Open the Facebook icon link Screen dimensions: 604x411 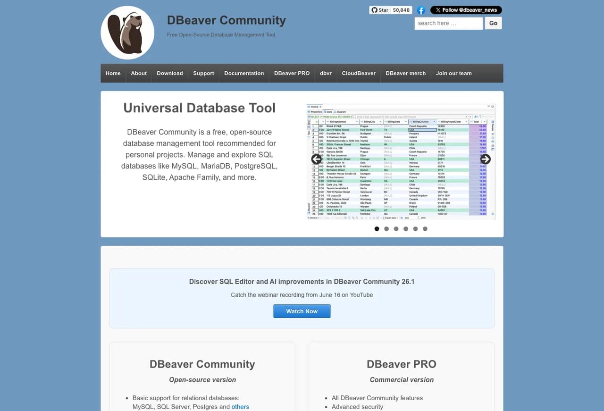(421, 10)
